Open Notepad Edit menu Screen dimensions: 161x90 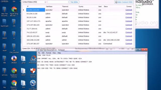click(x=43, y=53)
